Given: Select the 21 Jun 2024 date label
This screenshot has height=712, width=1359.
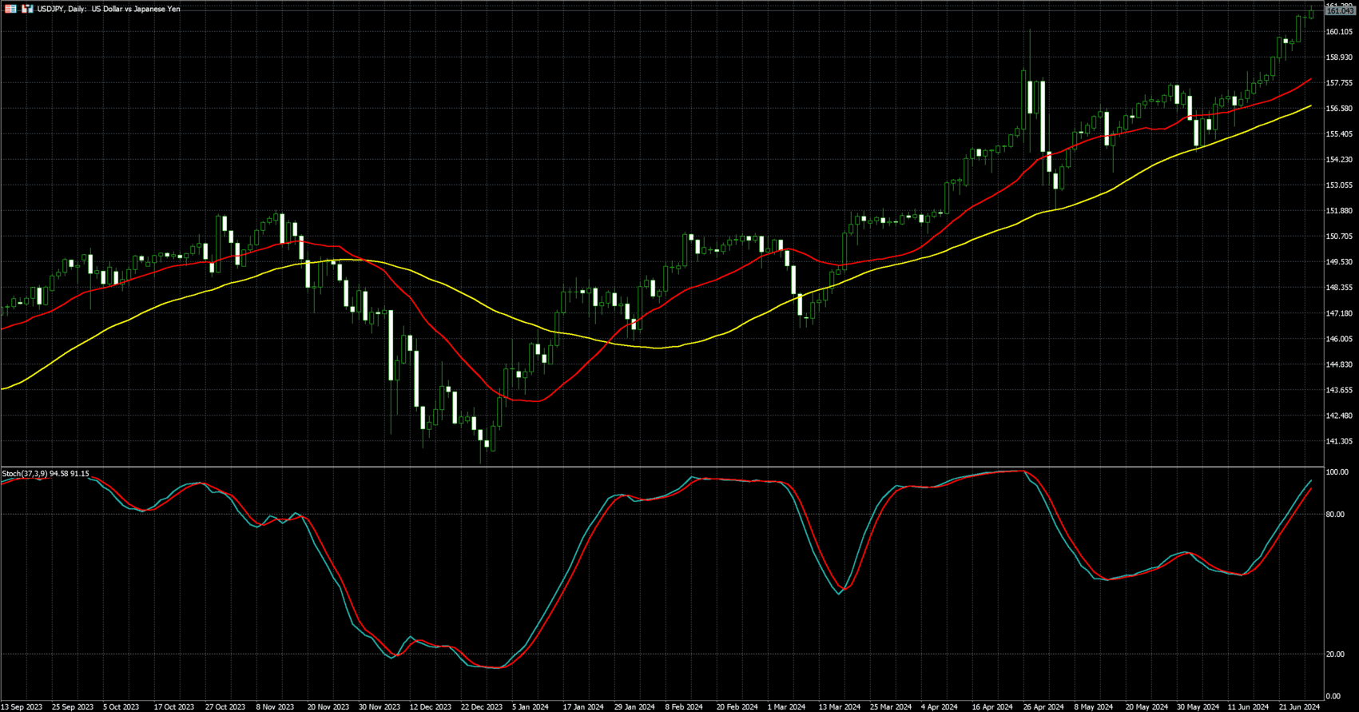Looking at the screenshot, I should [x=1300, y=707].
